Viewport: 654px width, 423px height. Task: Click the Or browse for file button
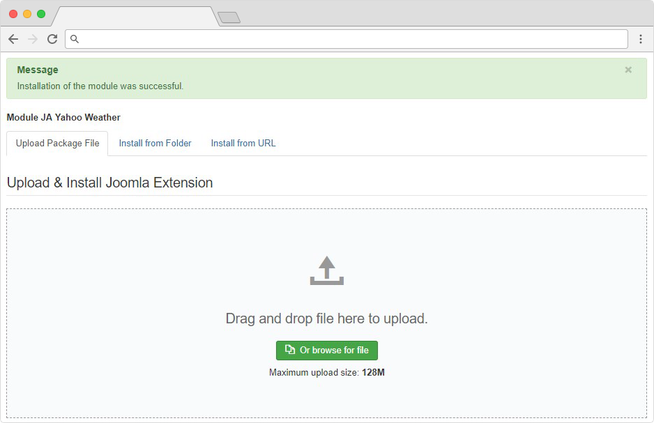(327, 351)
